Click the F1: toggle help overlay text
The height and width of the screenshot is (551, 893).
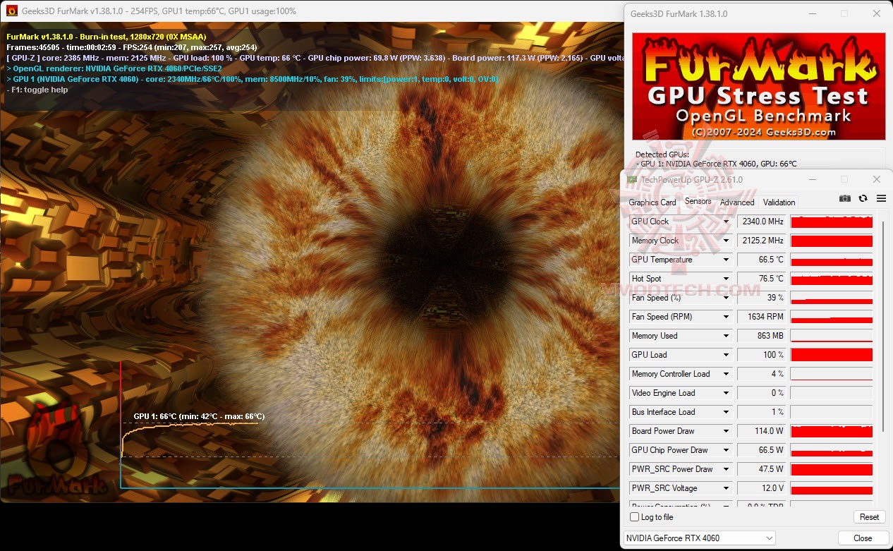coord(37,90)
